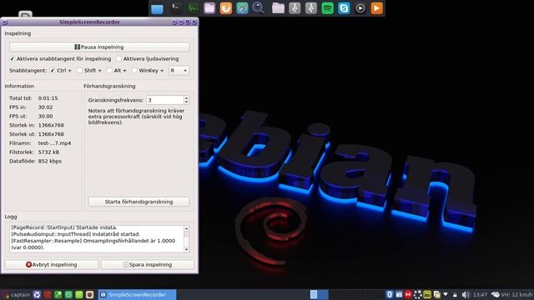Decrease Granskningsfrekvens with down arrow
The image size is (534, 300).
coord(186,102)
